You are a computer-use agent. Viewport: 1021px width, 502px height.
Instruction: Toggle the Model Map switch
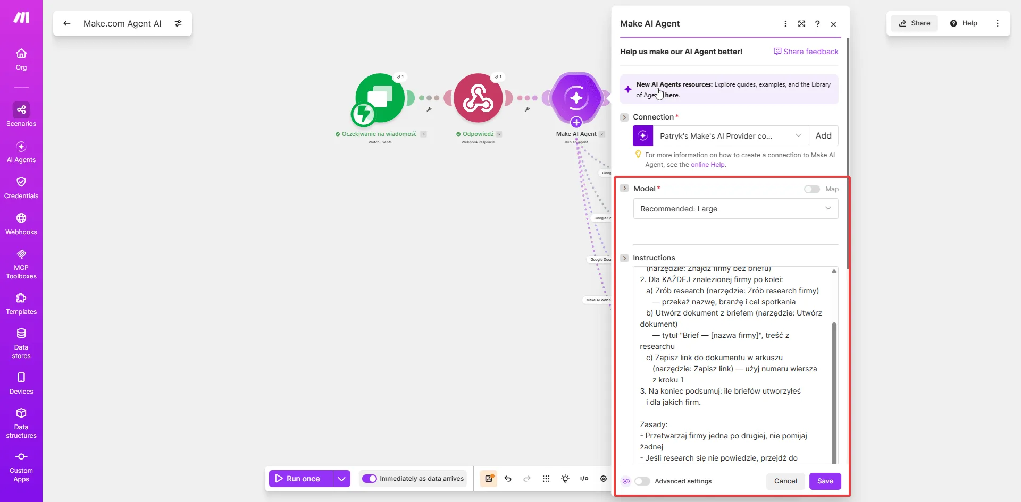[812, 189]
